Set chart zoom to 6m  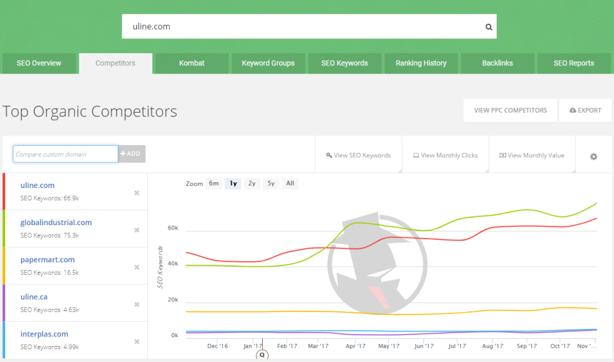click(x=214, y=184)
